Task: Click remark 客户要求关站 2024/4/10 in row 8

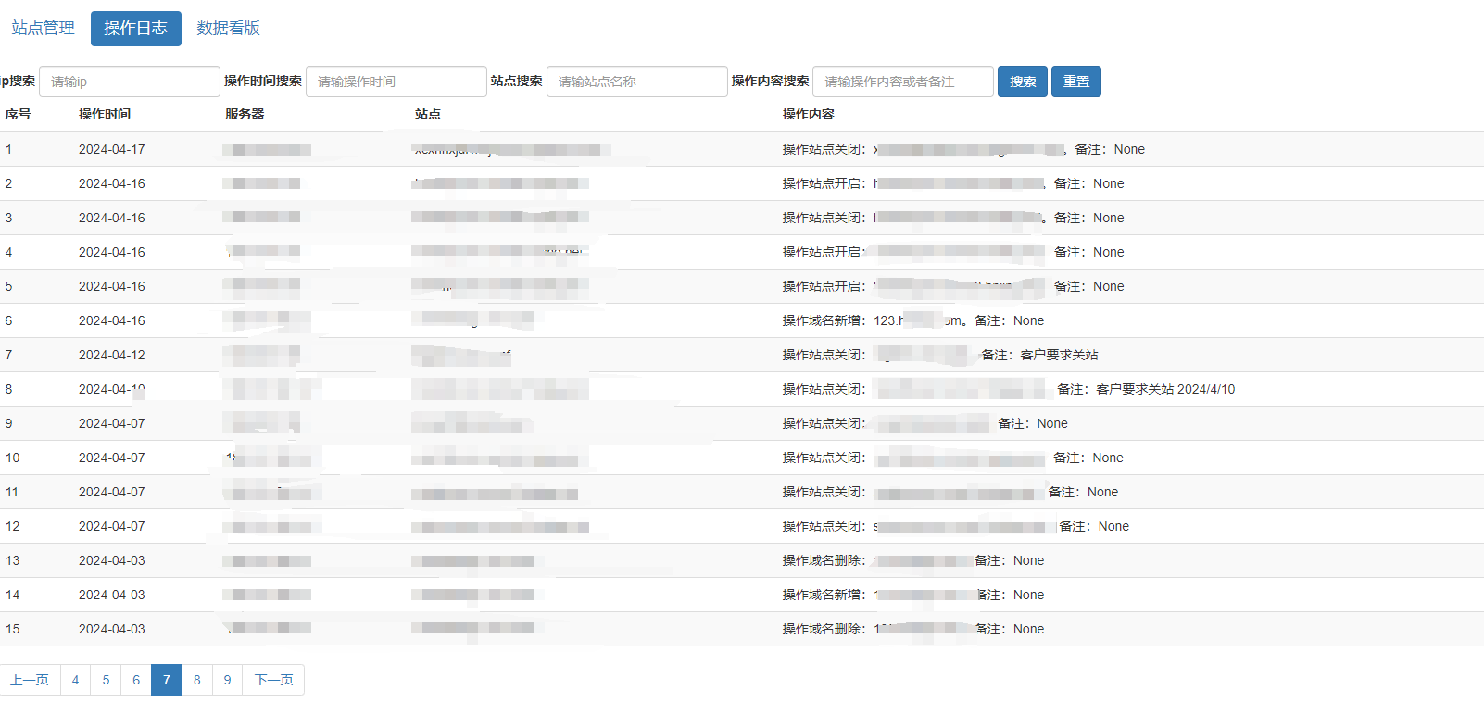Action: (x=1165, y=389)
